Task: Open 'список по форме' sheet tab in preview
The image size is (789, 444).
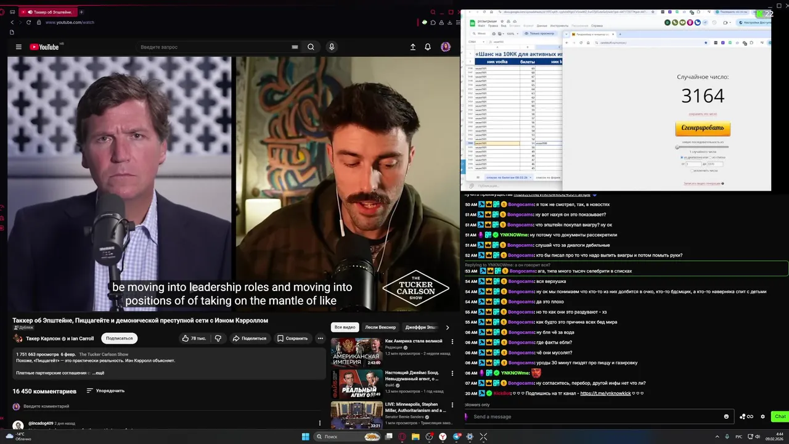Action: coord(547,178)
